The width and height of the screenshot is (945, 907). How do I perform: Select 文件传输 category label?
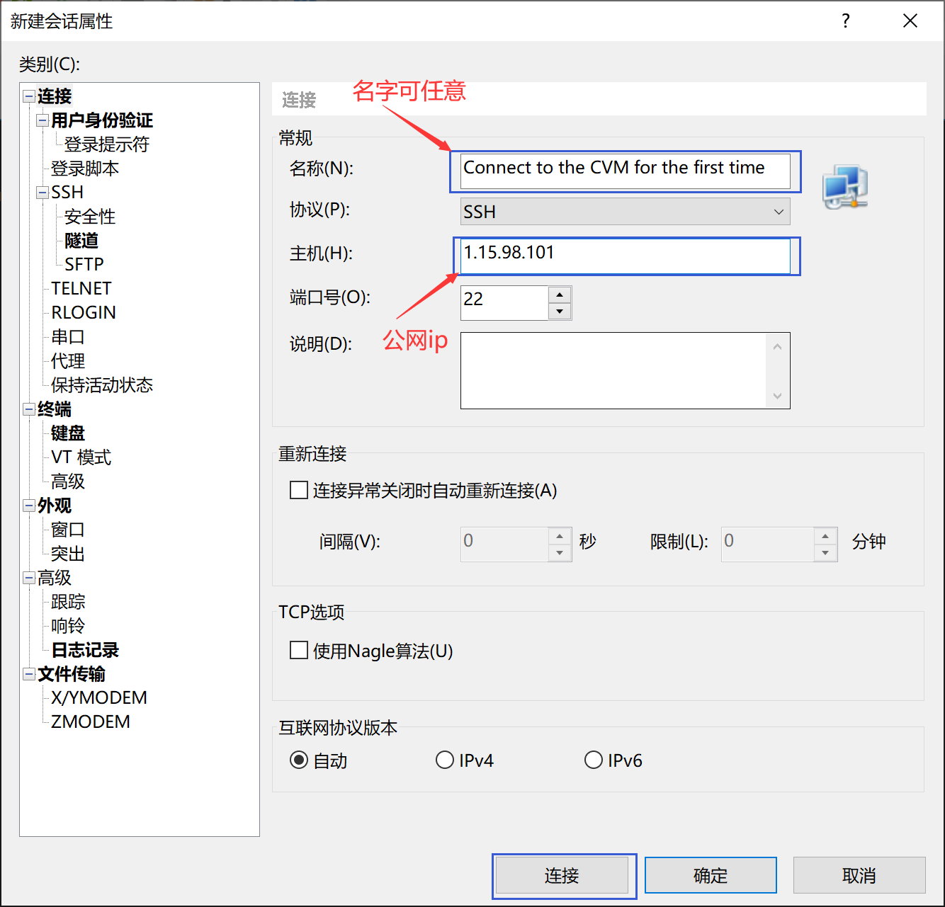click(x=72, y=673)
